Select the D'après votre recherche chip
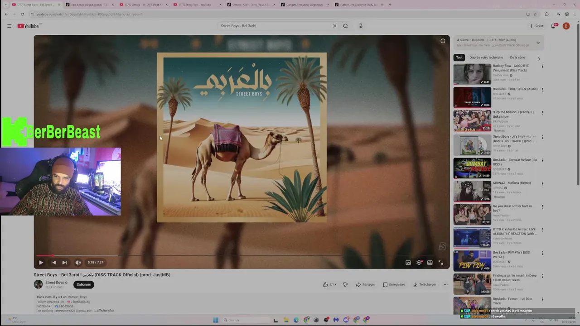Screen dimensions: 580x326 pyautogui.click(x=486, y=58)
